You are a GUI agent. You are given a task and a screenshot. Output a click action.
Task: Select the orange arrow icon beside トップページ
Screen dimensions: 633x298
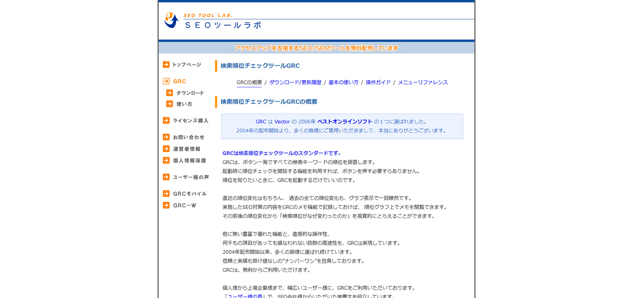166,65
